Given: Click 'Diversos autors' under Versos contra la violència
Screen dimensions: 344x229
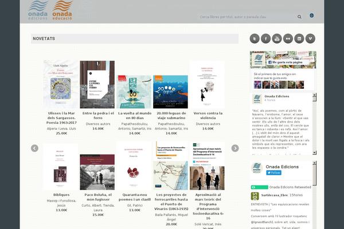Looking at the screenshot, I should point(208,124).
